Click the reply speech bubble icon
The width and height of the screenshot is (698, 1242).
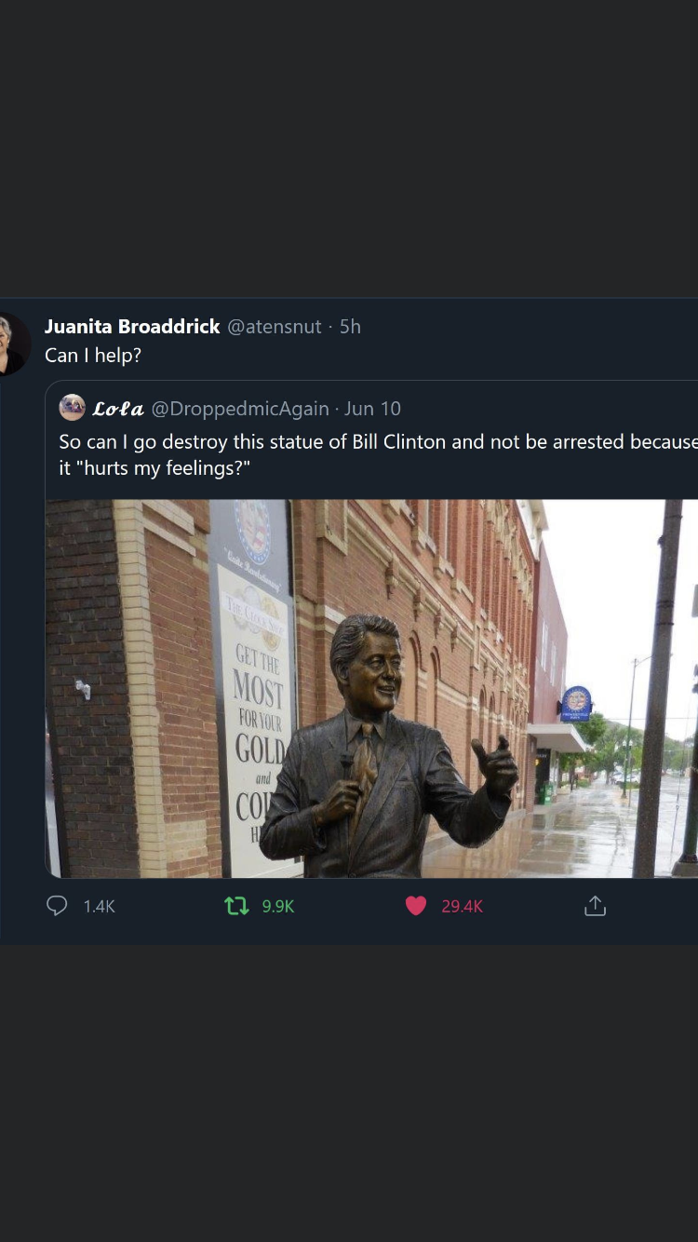(x=57, y=906)
